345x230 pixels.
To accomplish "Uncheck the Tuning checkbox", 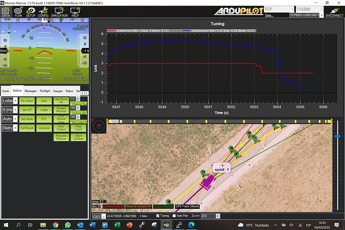I will pos(157,215).
